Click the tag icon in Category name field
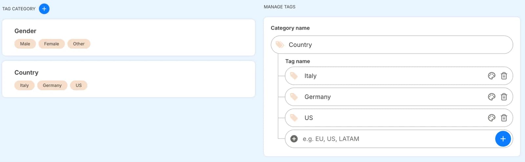Image resolution: width=525 pixels, height=162 pixels. pyautogui.click(x=280, y=45)
